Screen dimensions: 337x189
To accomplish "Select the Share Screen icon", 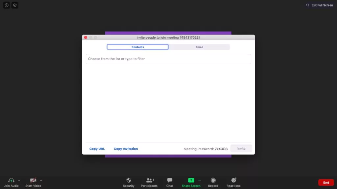I will coord(191,180).
